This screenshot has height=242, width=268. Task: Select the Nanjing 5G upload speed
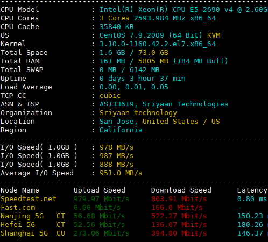99,216
